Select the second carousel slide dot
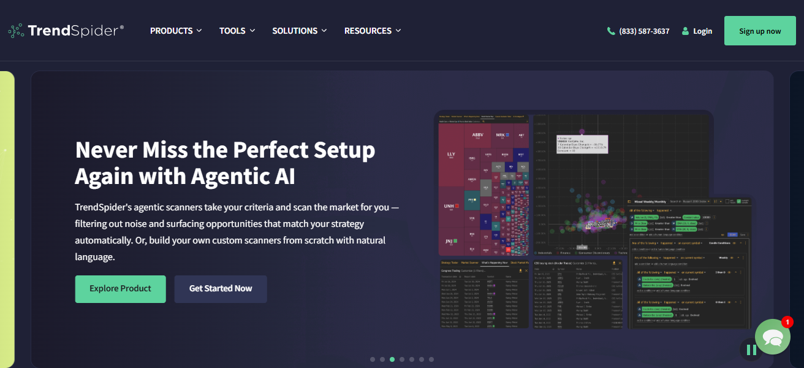 tap(382, 359)
